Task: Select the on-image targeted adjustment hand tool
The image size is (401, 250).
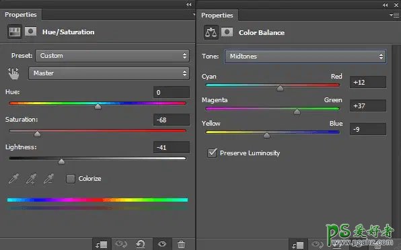Action: pyautogui.click(x=13, y=73)
